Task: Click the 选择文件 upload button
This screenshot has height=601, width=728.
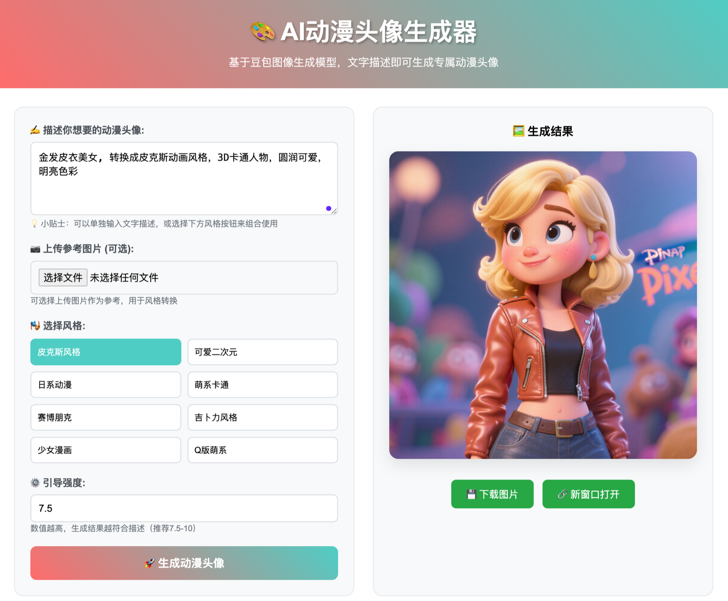Action: tap(63, 277)
